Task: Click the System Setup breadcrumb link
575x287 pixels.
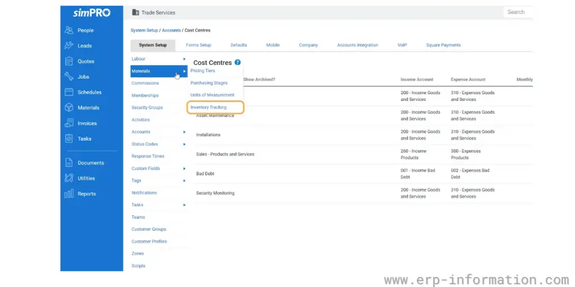Action: [x=144, y=30]
